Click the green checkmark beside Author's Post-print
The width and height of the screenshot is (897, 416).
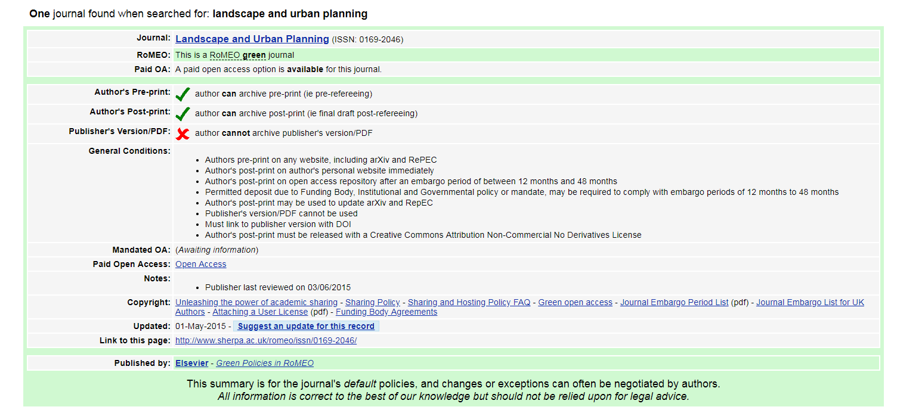coord(183,114)
